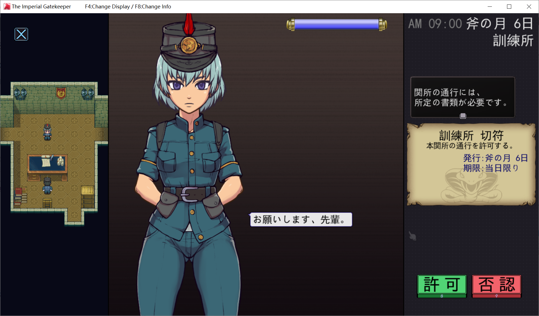
Task: Click the character's belt buckle
Action: coord(189,194)
